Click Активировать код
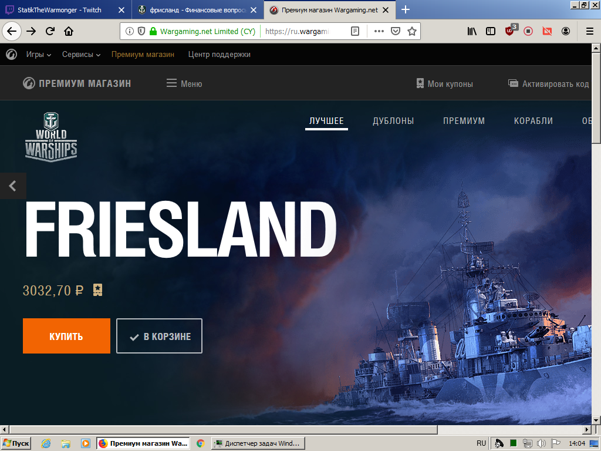This screenshot has height=451, width=601. pyautogui.click(x=548, y=83)
